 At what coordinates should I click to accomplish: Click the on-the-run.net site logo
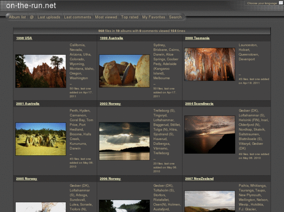tap(31, 5)
